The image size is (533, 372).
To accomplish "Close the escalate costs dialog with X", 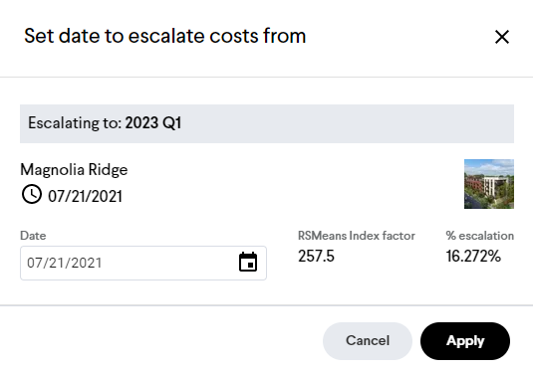I will (x=502, y=37).
